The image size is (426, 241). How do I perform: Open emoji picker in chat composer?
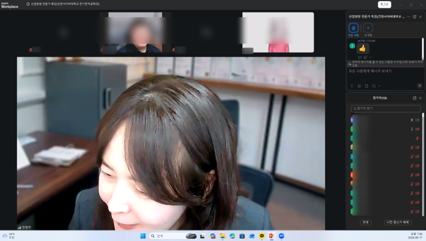click(359, 86)
